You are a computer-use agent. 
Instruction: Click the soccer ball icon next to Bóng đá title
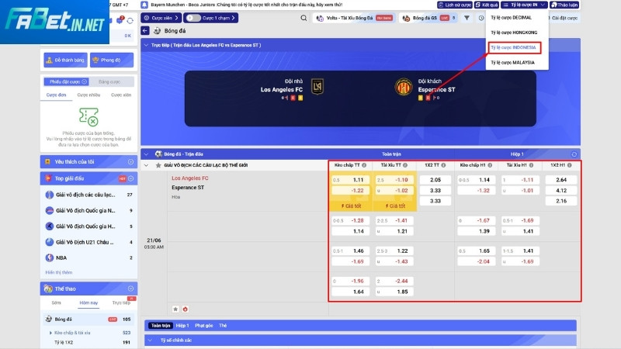tap(158, 31)
